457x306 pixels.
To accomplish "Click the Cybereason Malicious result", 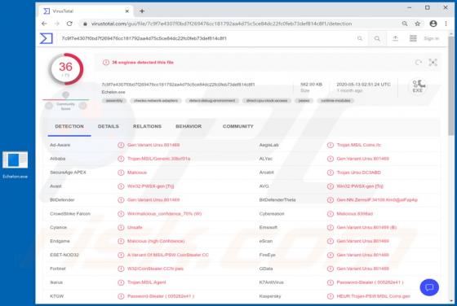I will (355, 213).
